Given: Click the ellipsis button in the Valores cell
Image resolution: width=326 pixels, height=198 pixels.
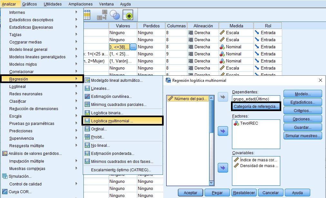Looking at the screenshot, I should 133,47.
